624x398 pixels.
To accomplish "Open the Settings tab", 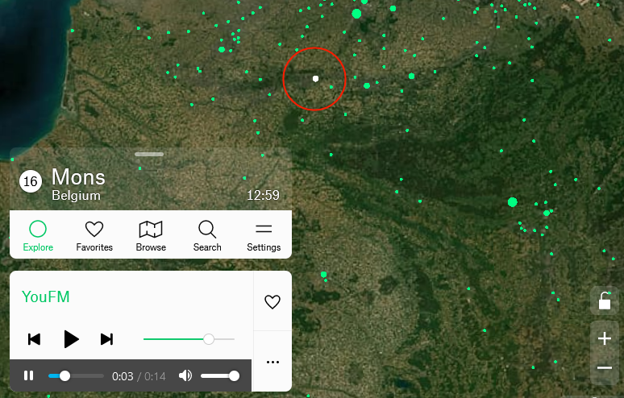I will coord(264,235).
